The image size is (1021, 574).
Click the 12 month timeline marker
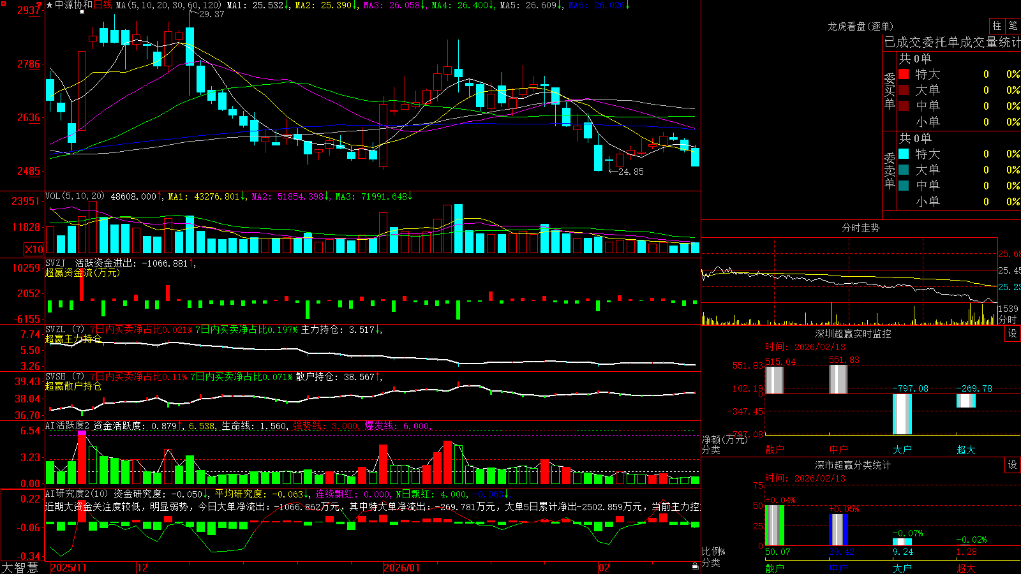pyautogui.click(x=143, y=568)
